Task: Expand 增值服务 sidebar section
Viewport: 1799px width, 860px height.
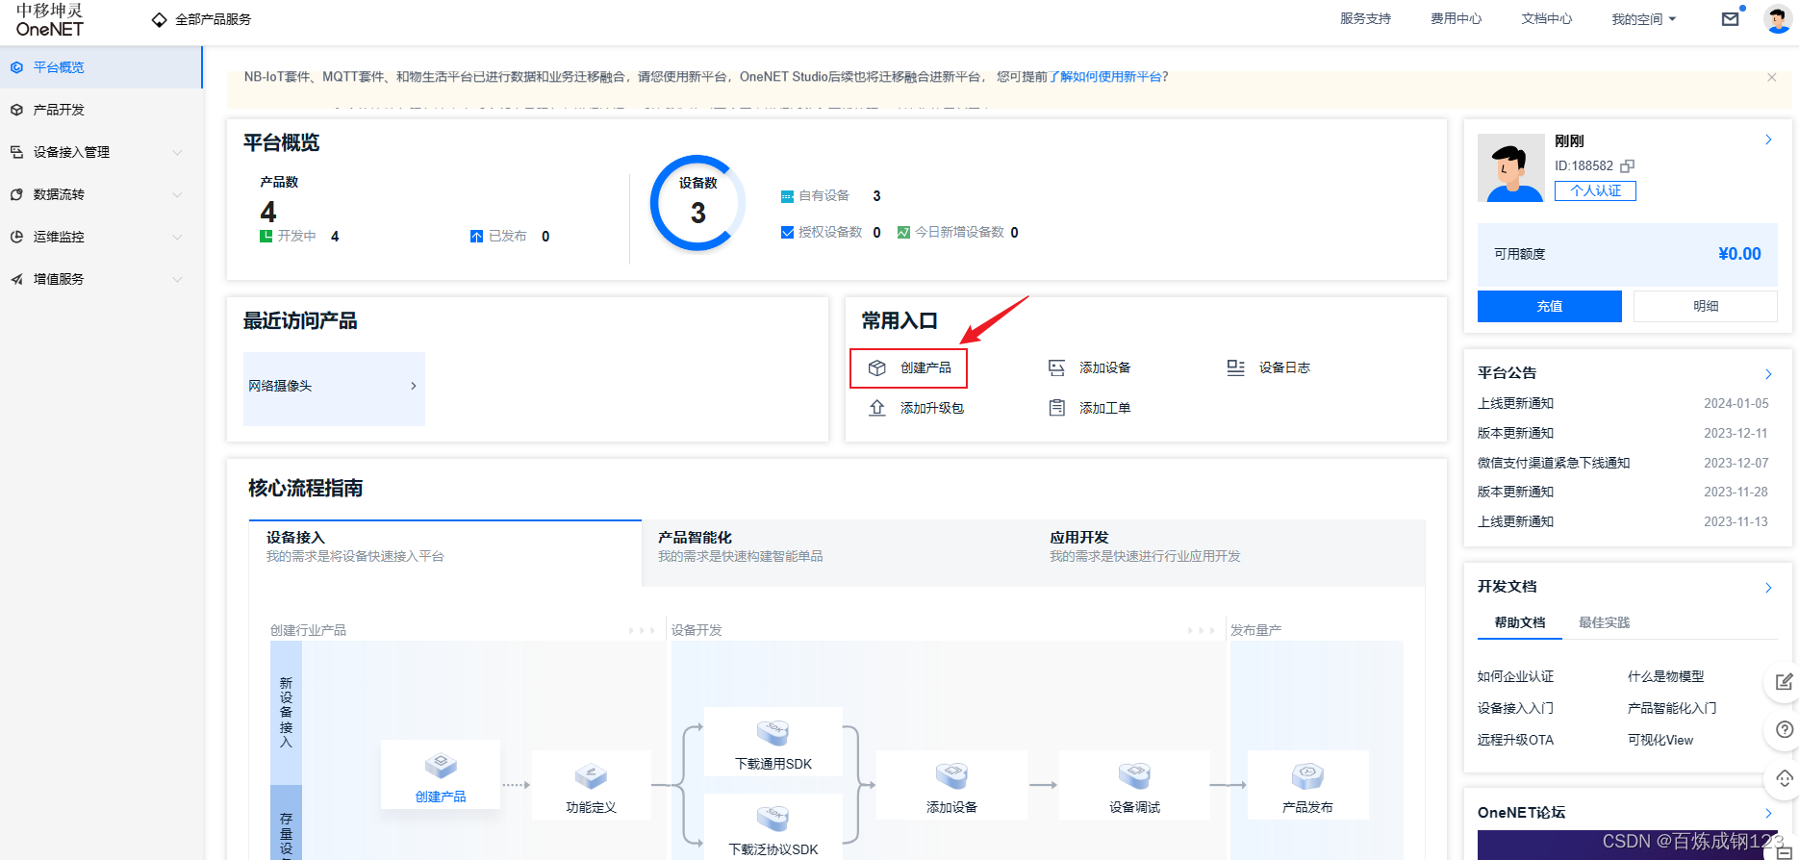Action: [x=101, y=279]
